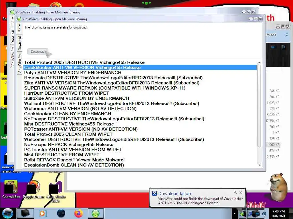The height and width of the screenshot is (219, 293).
Task: Open the black computer taskbar icon
Action: pos(25,213)
